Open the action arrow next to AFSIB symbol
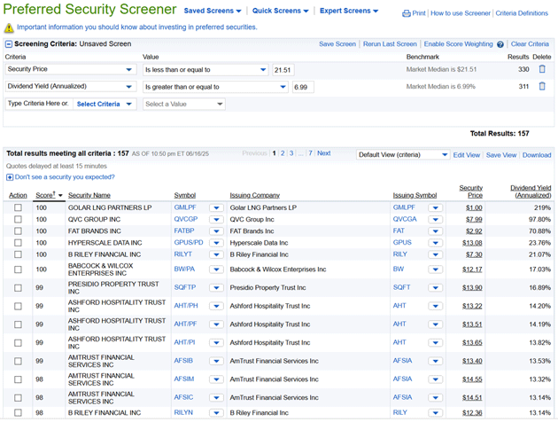Screen dimensions: 558x422 (x=216, y=362)
